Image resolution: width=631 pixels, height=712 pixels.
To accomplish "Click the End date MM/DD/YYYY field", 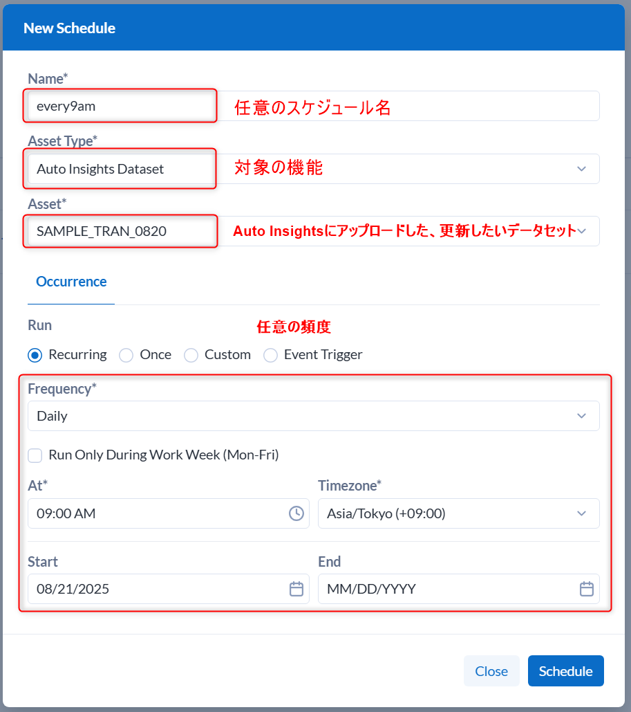I will click(x=459, y=589).
